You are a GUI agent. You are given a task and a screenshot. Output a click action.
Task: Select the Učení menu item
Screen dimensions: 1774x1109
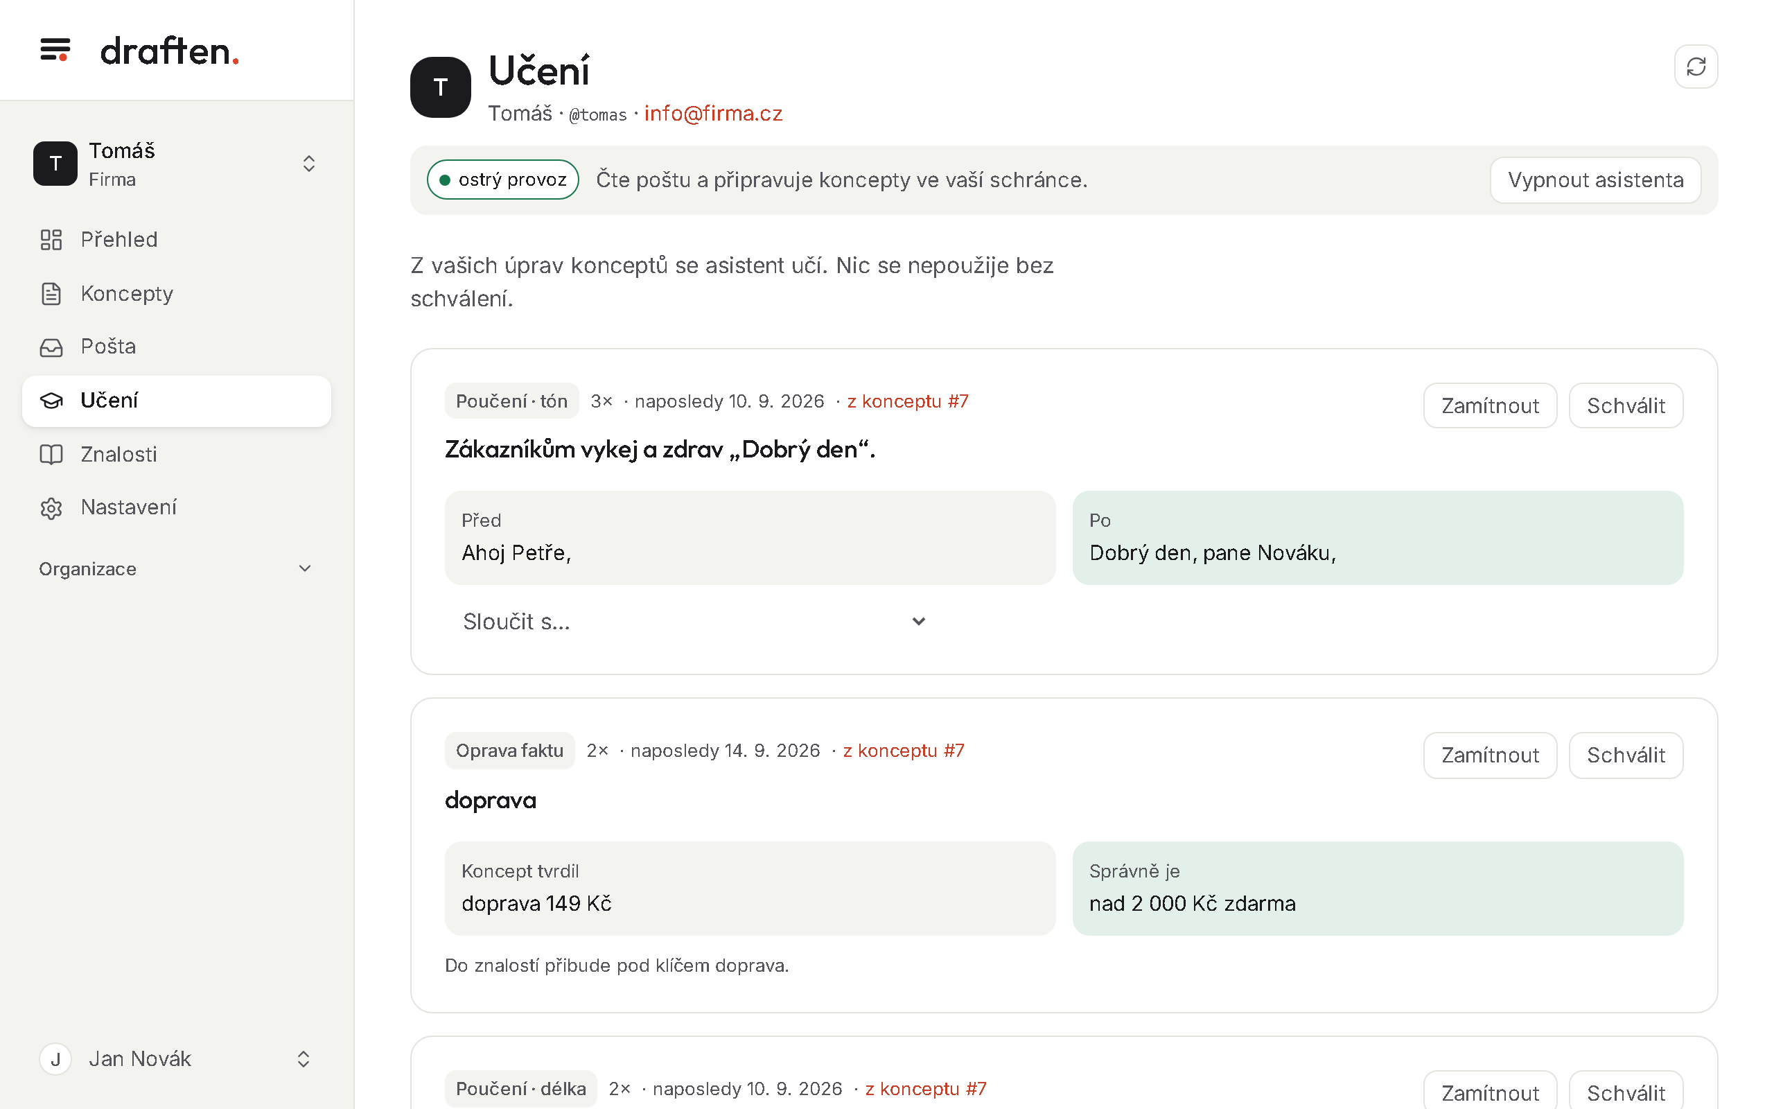pyautogui.click(x=177, y=401)
